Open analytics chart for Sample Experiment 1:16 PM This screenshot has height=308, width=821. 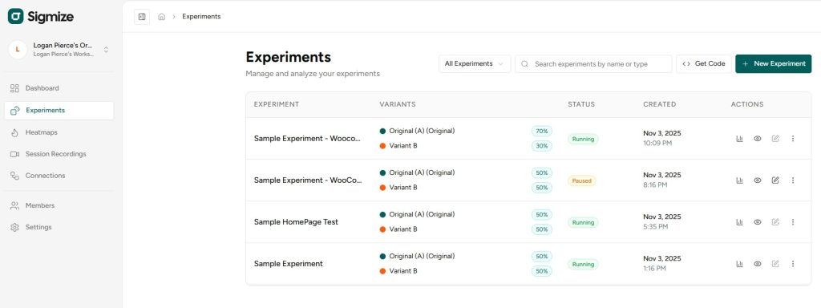739,264
